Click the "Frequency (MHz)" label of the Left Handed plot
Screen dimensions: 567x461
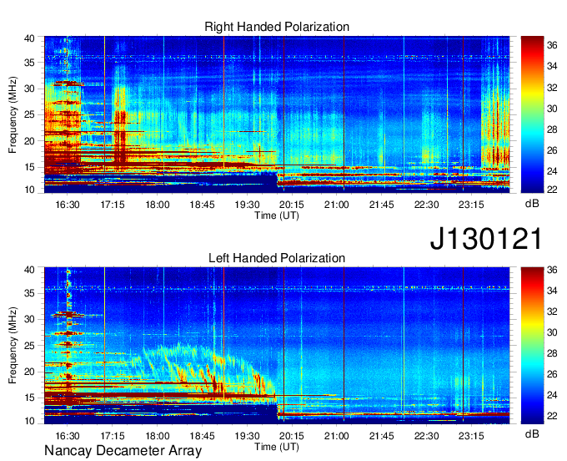13,346
